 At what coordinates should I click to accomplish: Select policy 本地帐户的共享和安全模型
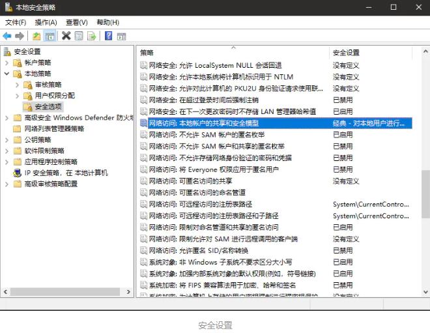(276, 123)
